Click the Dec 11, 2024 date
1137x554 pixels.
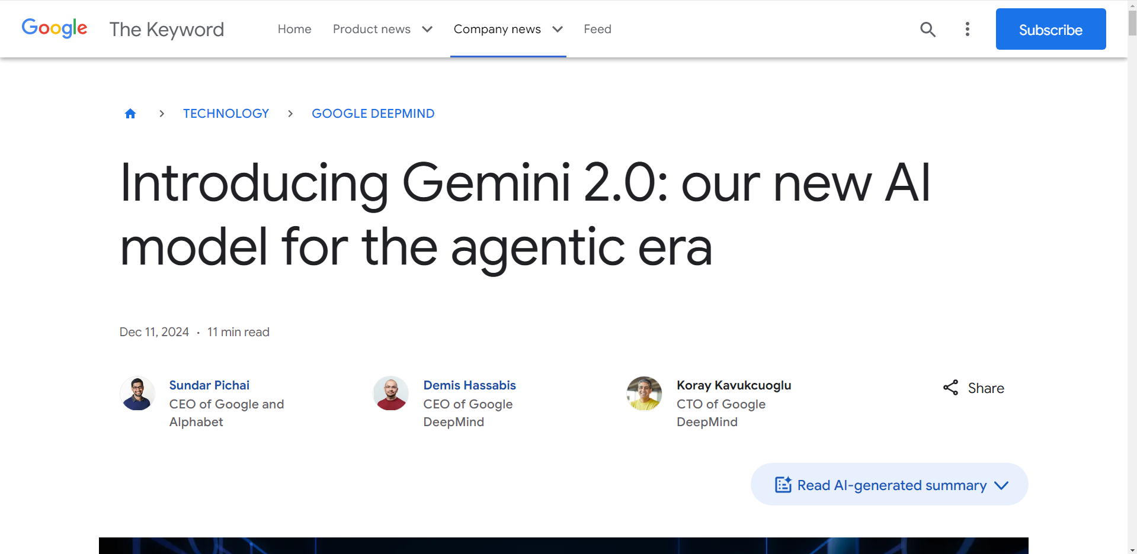[154, 332]
